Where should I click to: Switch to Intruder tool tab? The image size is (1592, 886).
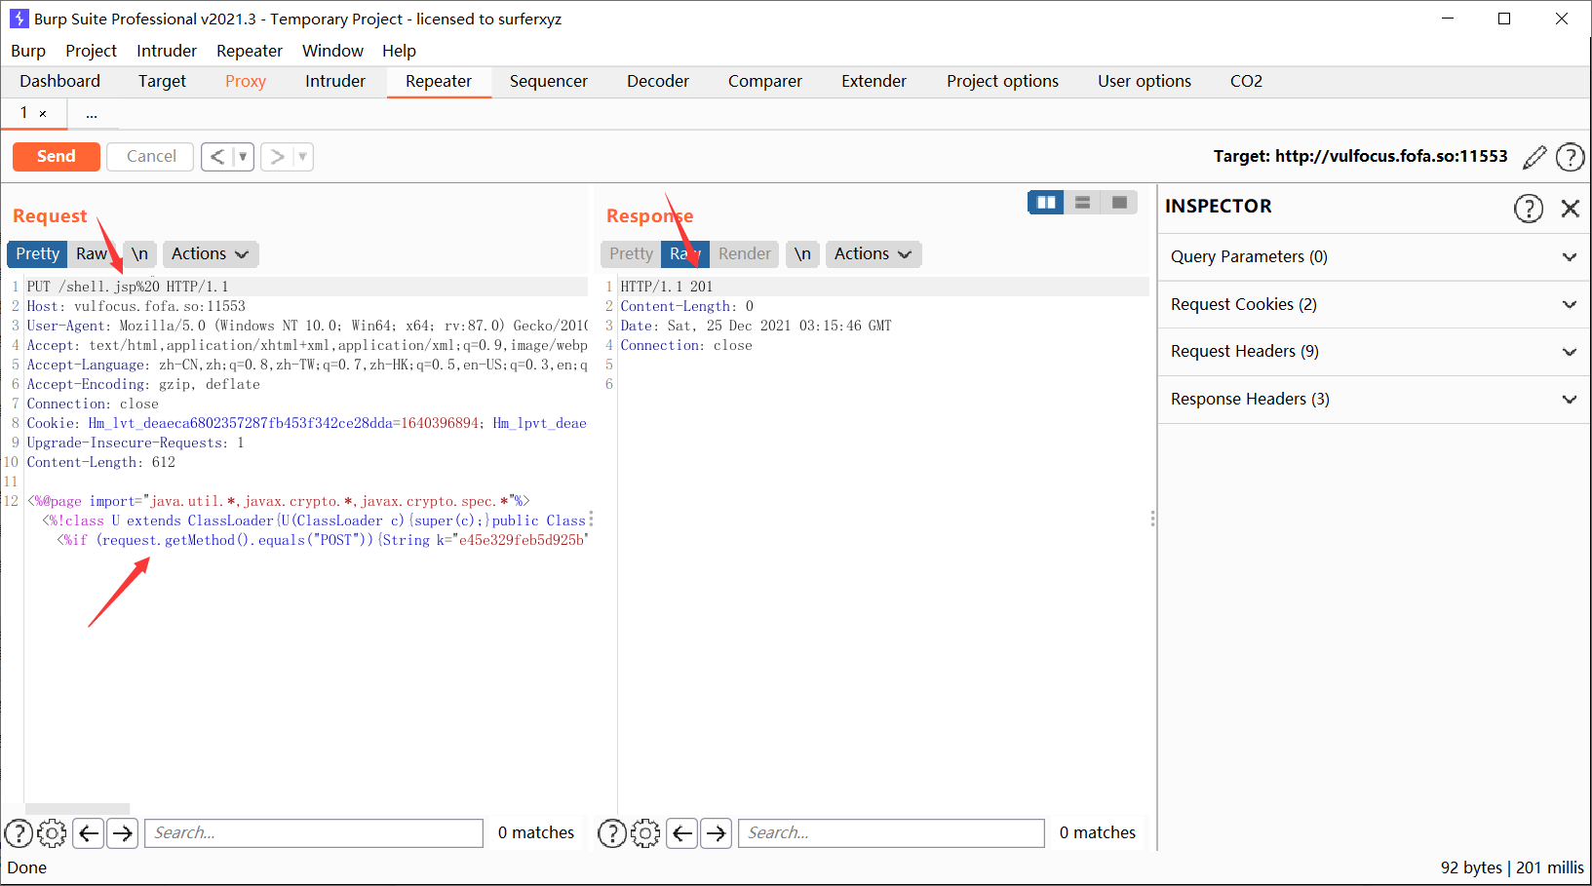point(335,82)
